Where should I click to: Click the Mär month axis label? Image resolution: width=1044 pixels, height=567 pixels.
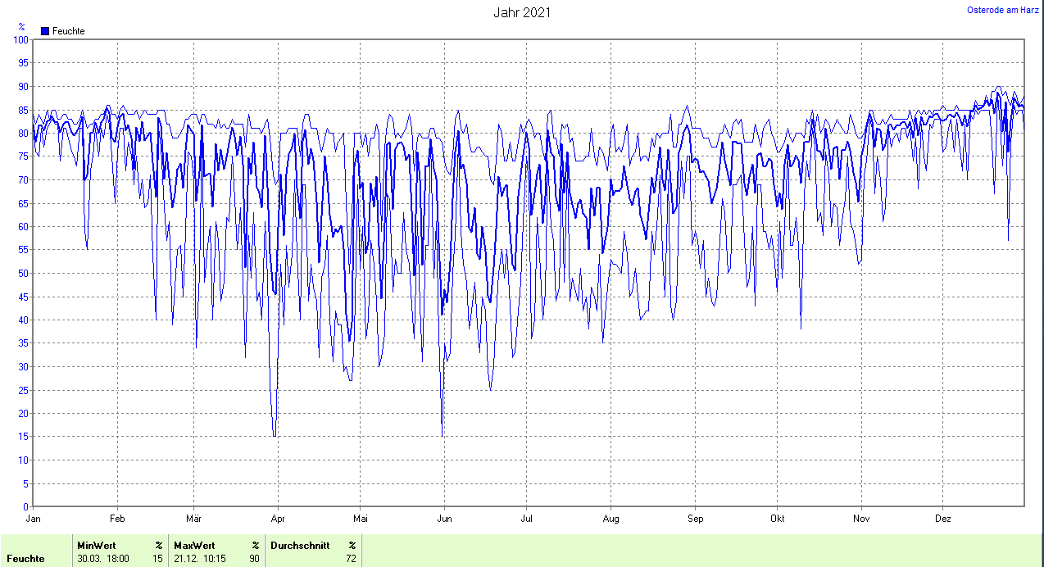point(194,518)
